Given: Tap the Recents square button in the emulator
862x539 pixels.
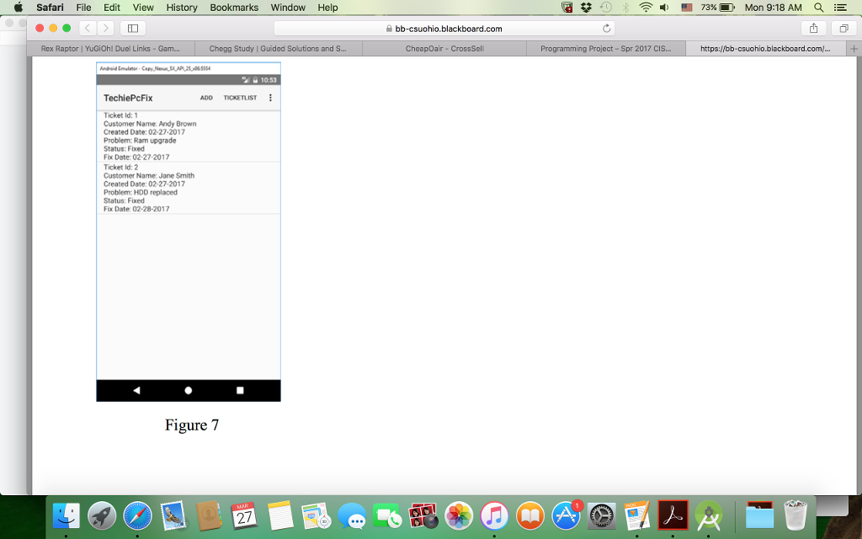Looking at the screenshot, I should point(241,390).
